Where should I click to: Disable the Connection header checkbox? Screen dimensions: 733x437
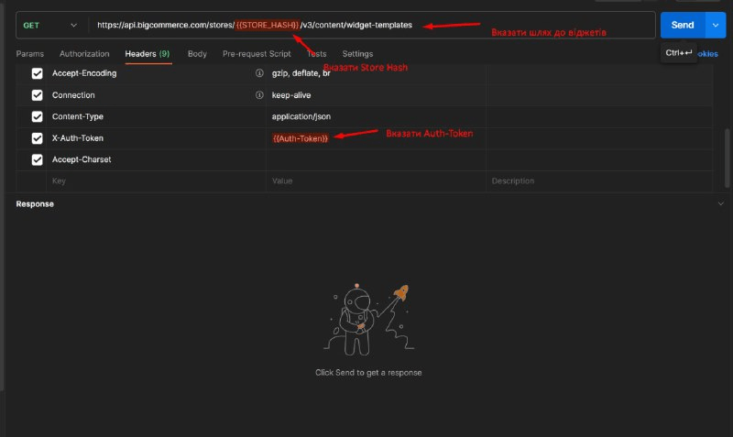pos(38,95)
